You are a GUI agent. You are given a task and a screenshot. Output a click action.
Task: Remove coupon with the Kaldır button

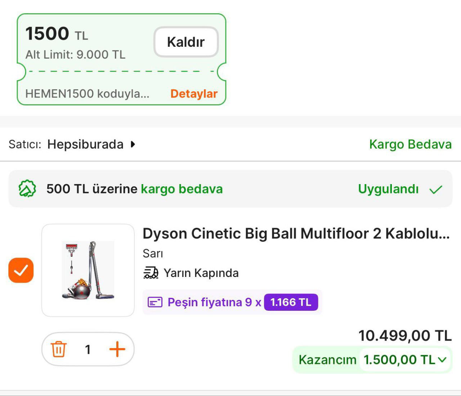click(186, 42)
